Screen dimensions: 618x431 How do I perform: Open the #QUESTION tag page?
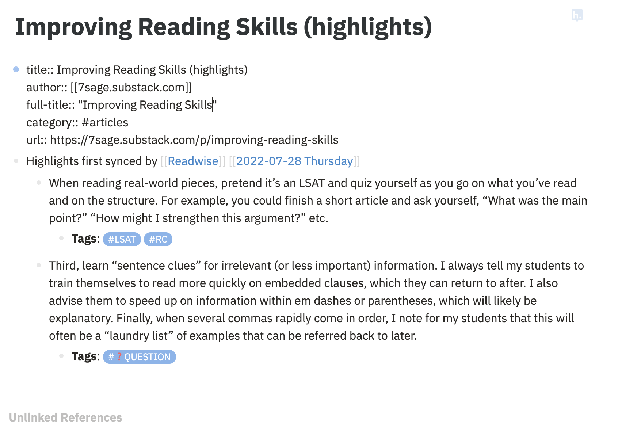139,357
